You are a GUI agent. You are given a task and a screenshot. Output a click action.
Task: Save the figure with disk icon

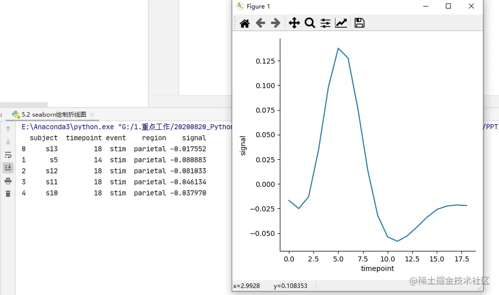tap(359, 23)
